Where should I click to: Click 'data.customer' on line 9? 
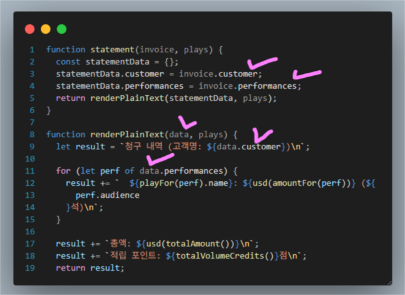pos(248,147)
